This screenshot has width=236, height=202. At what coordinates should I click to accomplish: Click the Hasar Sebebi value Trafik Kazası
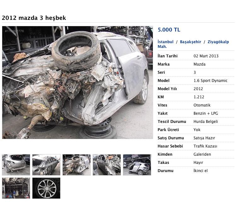point(205,146)
